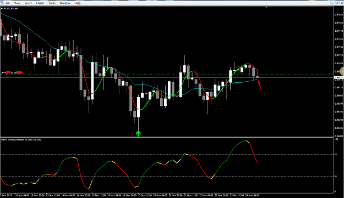
Task: Click the 22 Nov 20:00 time axis label
Action: 222,195
